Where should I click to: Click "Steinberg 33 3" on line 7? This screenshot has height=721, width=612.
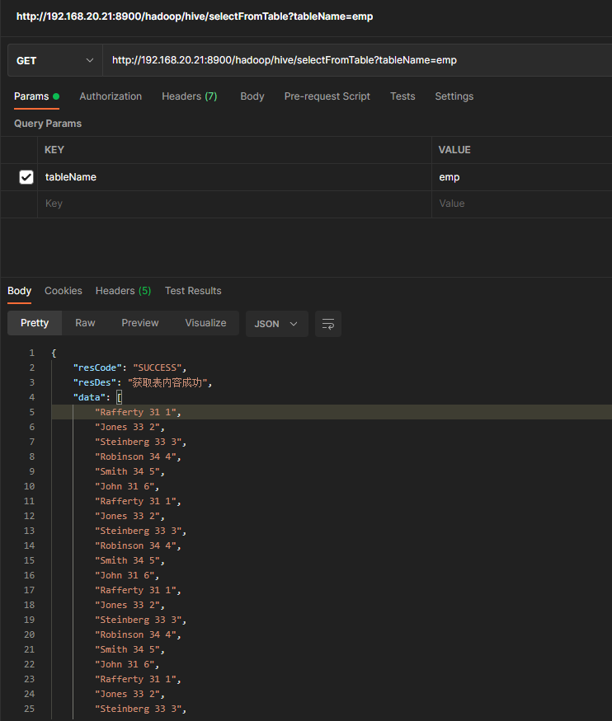[139, 442]
